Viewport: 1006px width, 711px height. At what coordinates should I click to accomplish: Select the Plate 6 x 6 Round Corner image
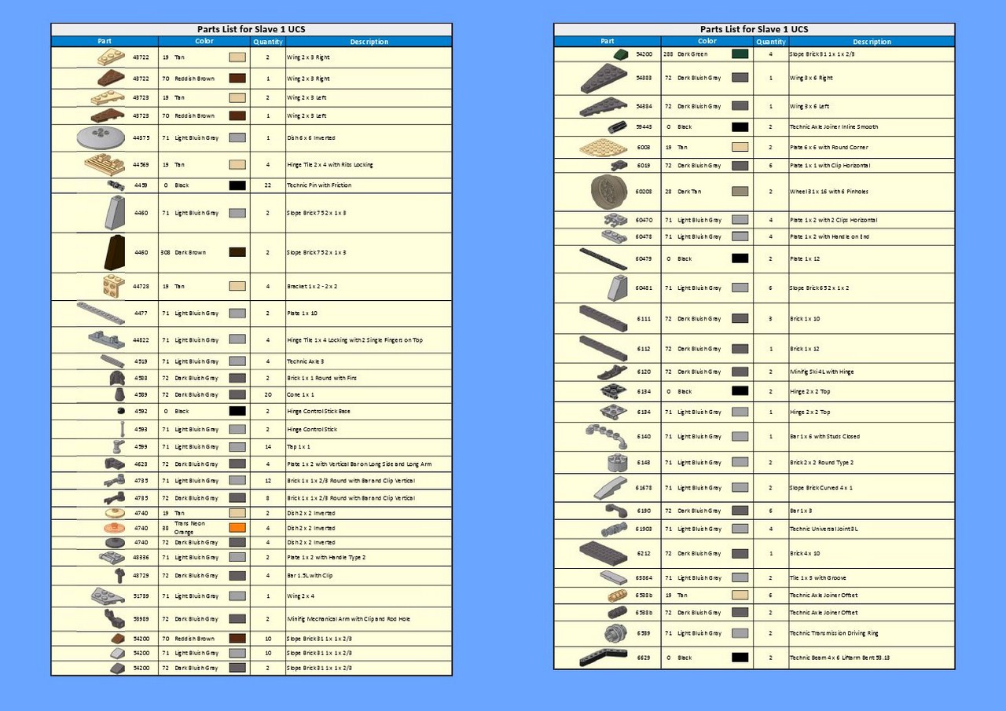click(x=604, y=147)
